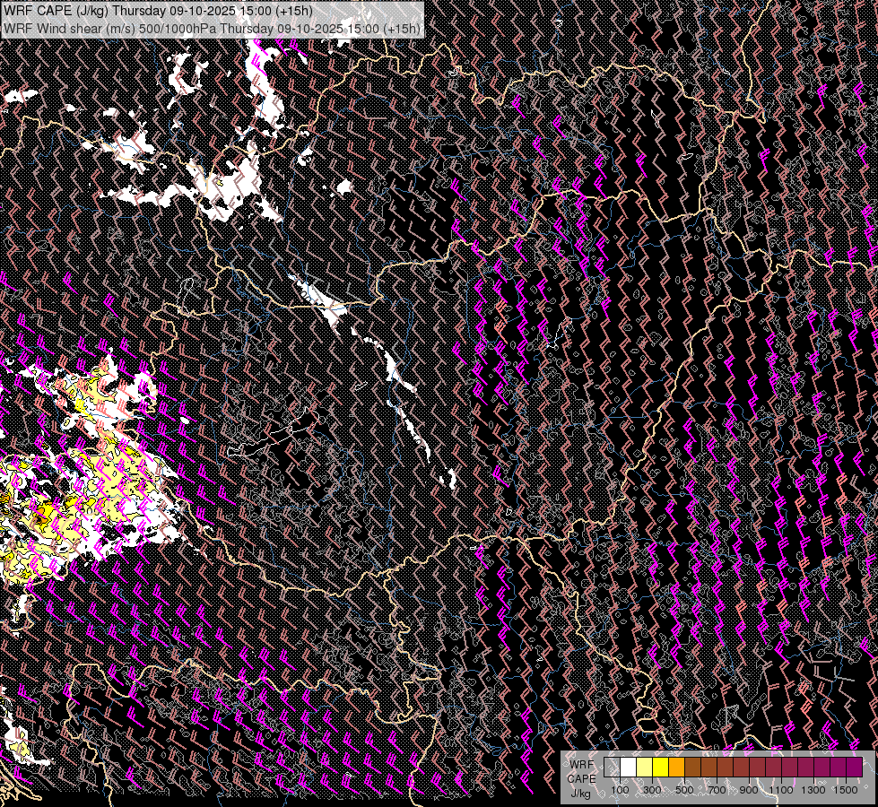Click the 1300 label on the legend
This screenshot has height=807, width=878.
point(813,790)
